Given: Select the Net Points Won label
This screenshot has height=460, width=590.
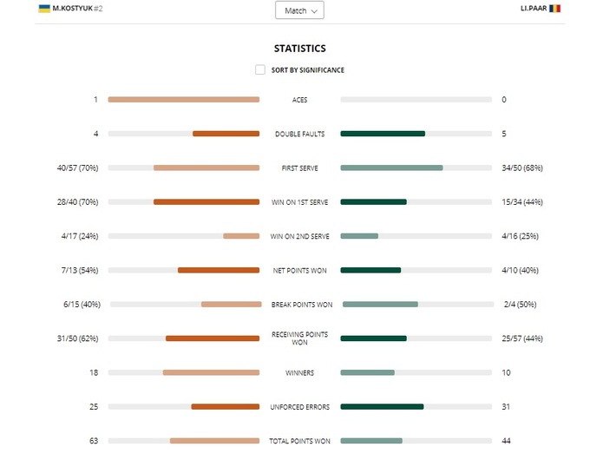Looking at the screenshot, I should point(299,271).
